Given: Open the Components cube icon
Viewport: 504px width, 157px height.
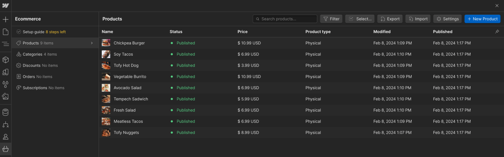Looking at the screenshot, I should pos(5,60).
